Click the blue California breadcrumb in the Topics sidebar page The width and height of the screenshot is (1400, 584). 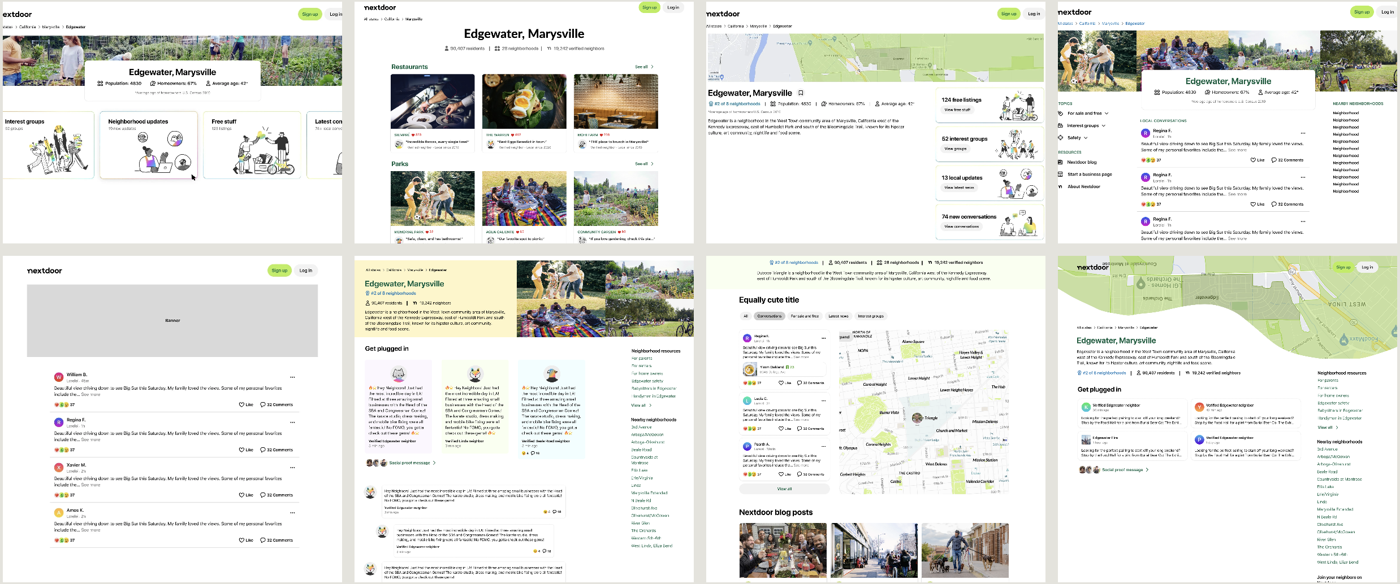pyautogui.click(x=1087, y=24)
